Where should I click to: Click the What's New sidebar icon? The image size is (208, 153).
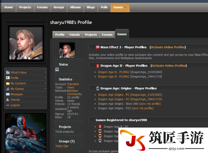point(8,72)
